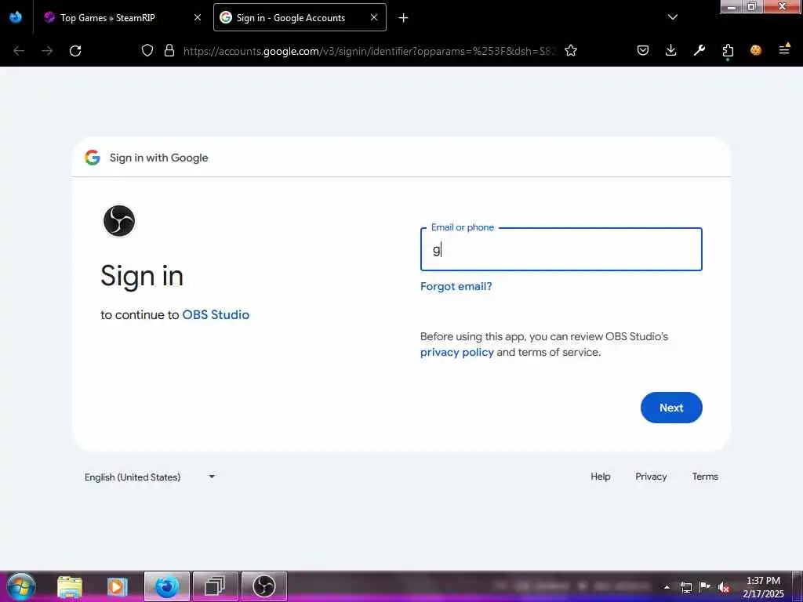Click the Firefox View icon
This screenshot has width=803, height=602.
16,17
